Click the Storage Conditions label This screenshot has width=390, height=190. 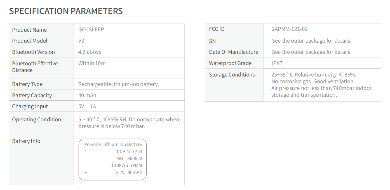[x=232, y=75]
